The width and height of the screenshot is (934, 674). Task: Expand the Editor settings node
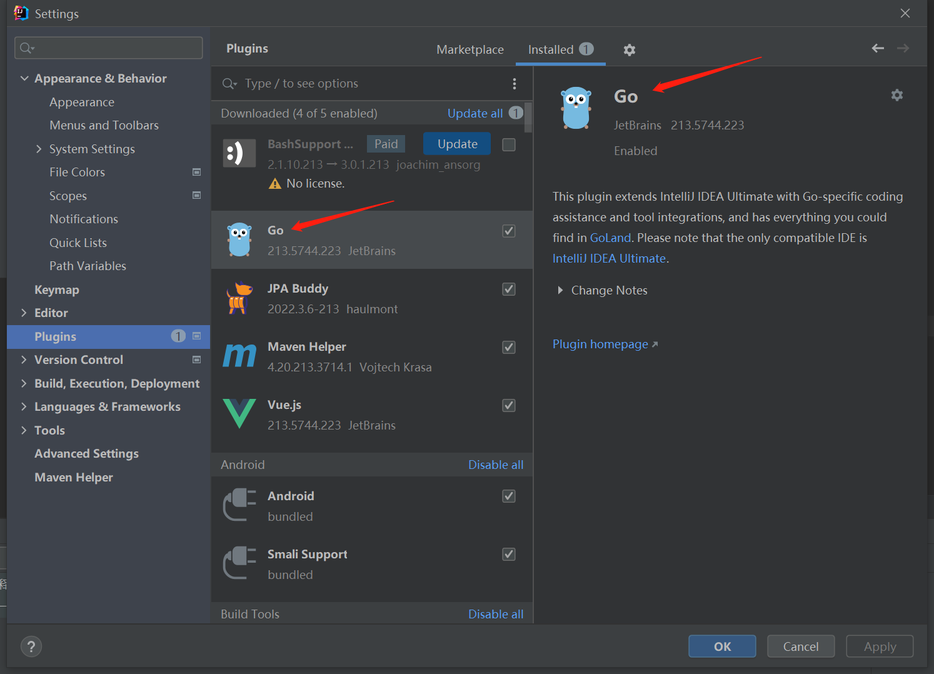24,313
